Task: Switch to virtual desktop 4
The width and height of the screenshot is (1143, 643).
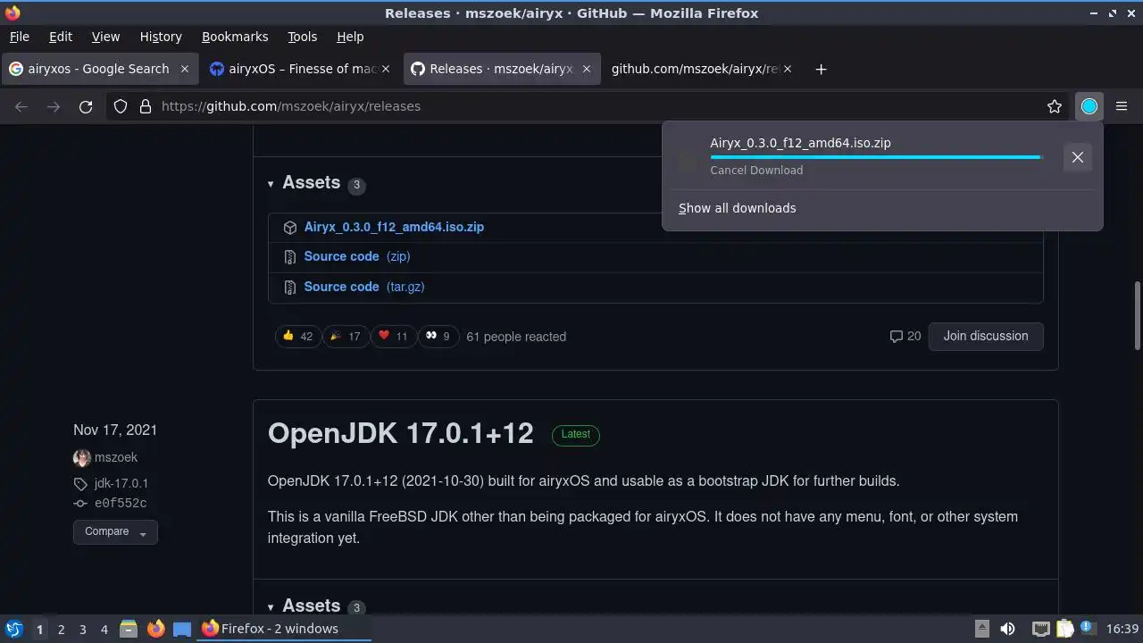Action: (x=104, y=630)
